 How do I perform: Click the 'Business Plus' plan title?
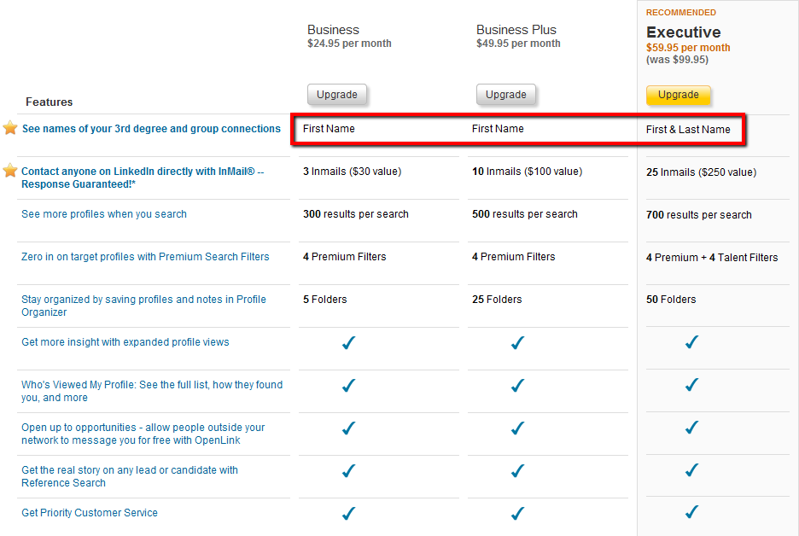point(516,30)
